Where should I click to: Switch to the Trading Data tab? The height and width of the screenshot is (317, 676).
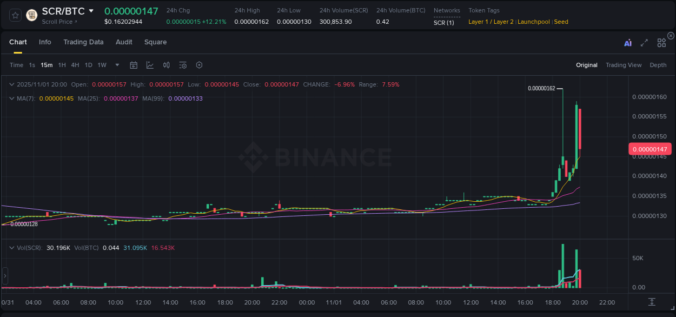click(x=83, y=42)
